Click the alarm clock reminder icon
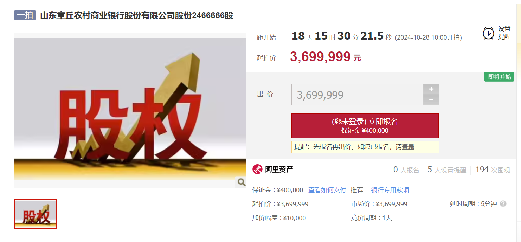 (488, 33)
